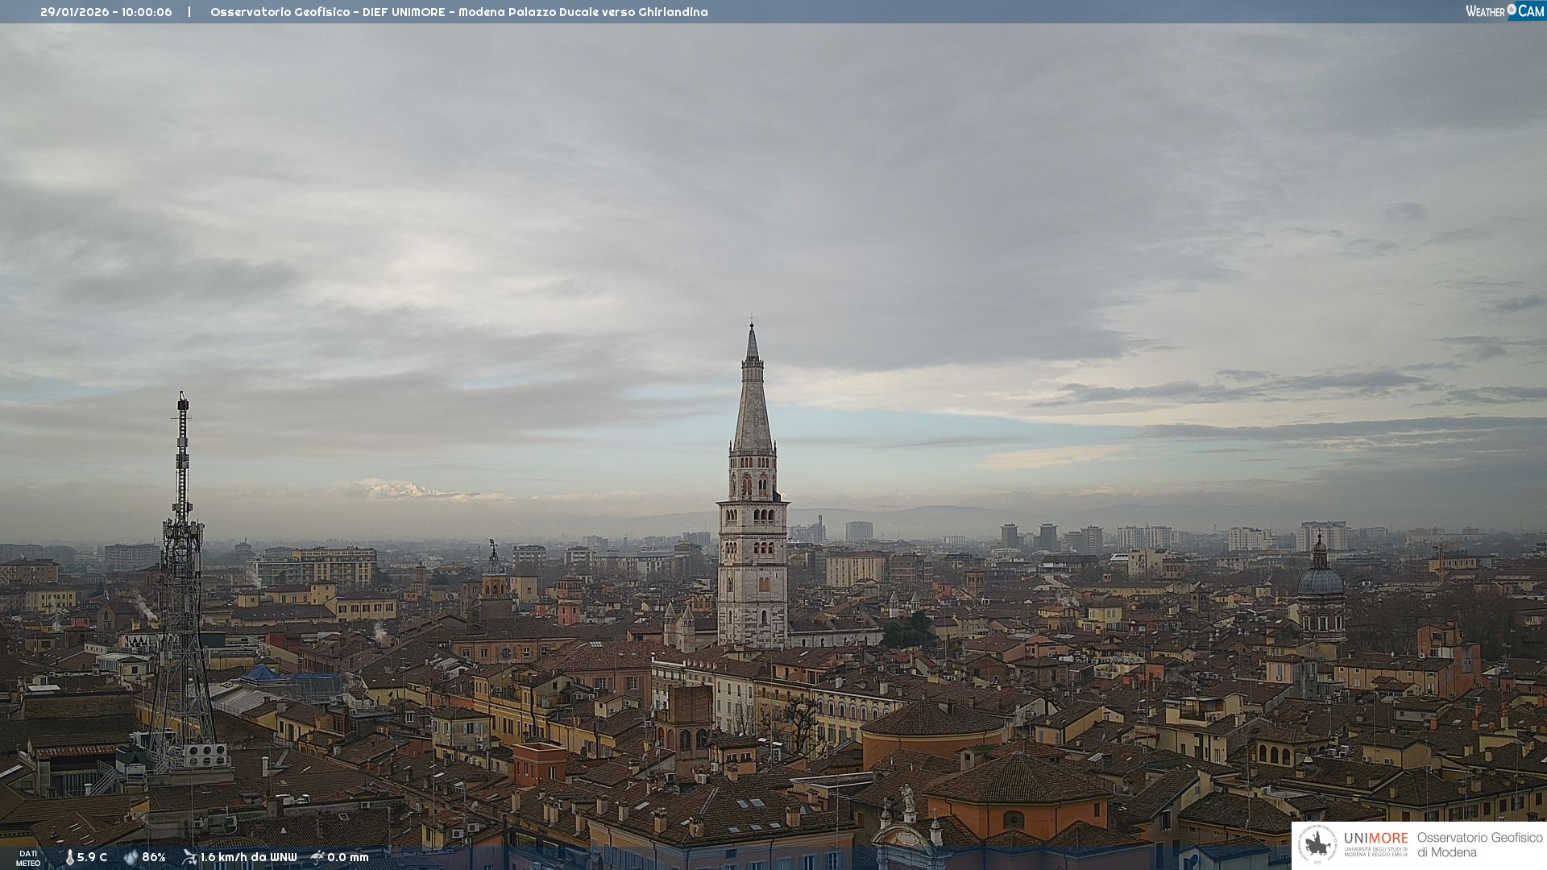
Task: Click the Osservatorio Geofisico camera title text
Action: [x=458, y=12]
